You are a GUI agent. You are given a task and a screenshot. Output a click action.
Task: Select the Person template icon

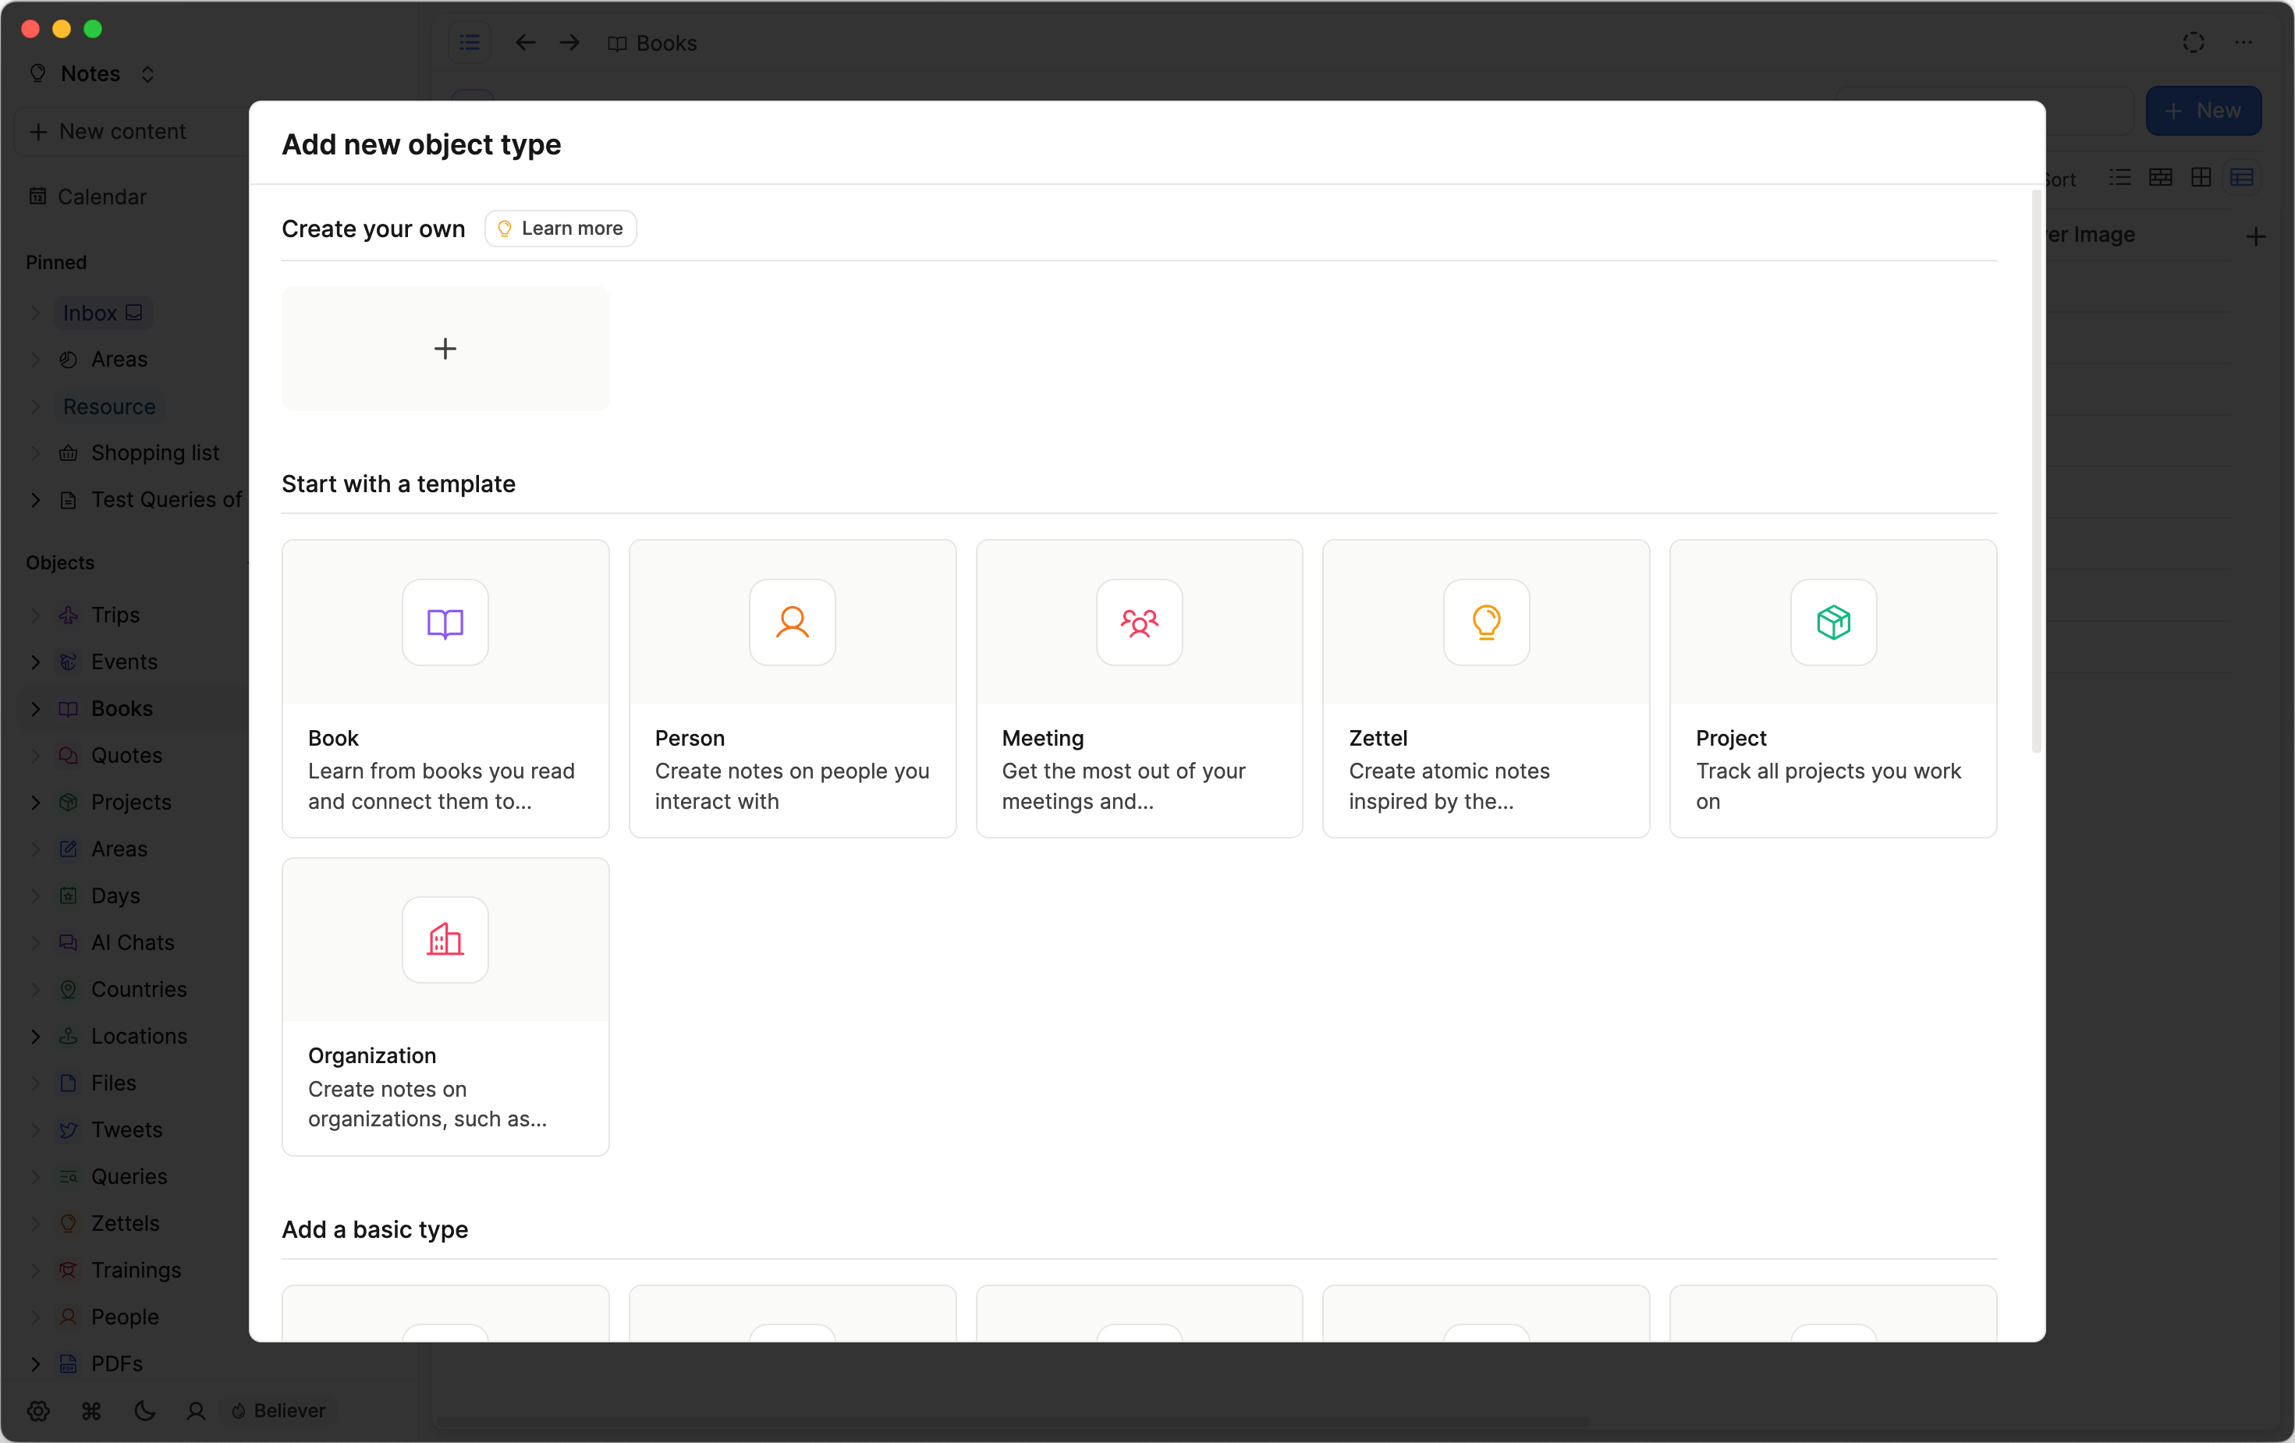[792, 623]
